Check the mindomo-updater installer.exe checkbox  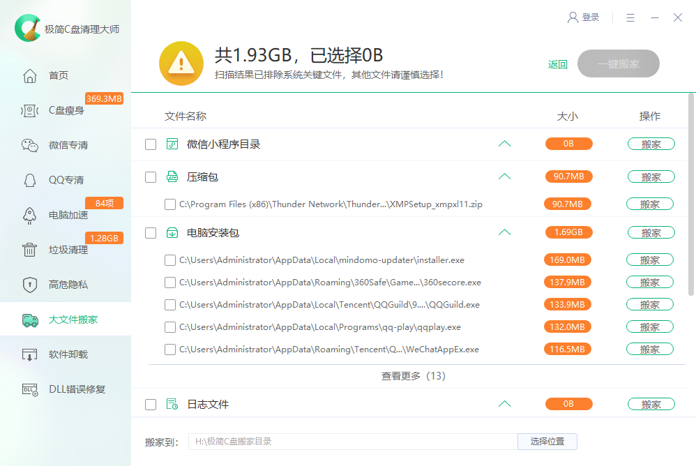coord(170,260)
